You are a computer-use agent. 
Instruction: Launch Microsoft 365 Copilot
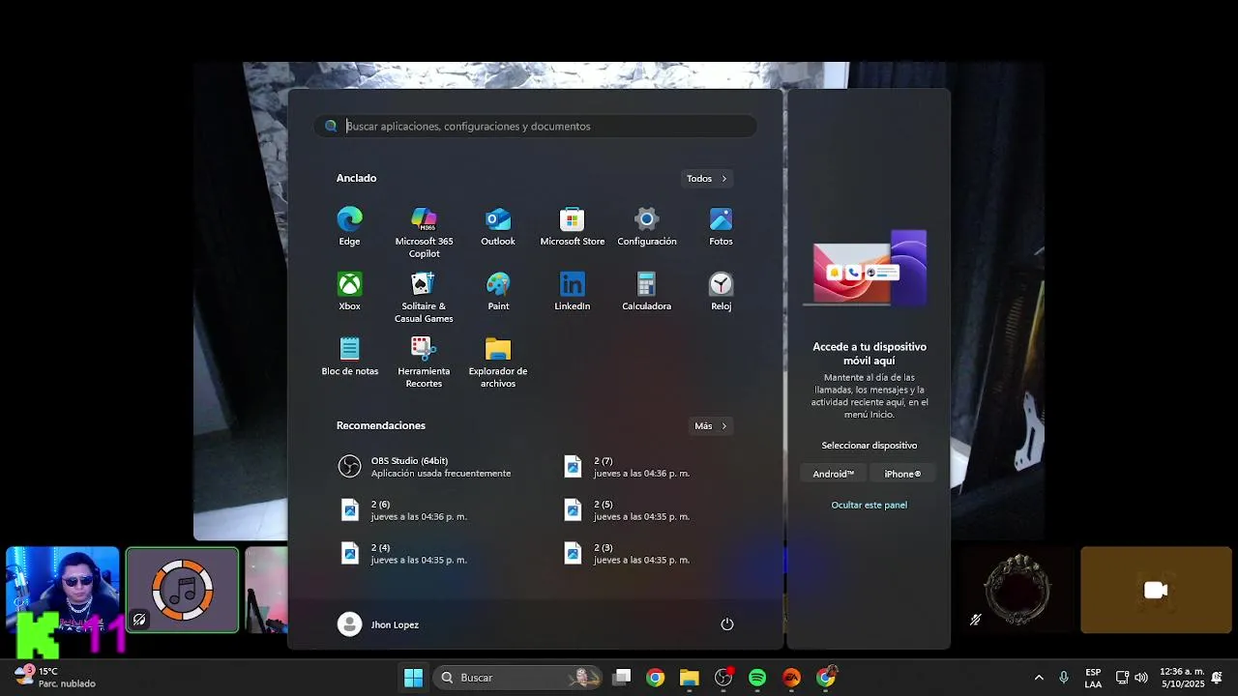[424, 233]
